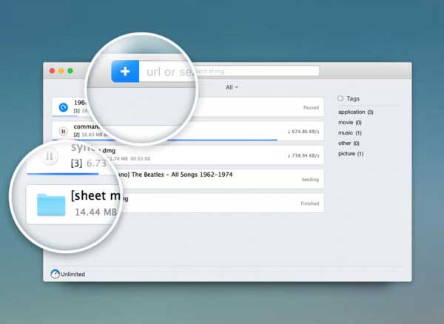Resume the paused download [1] via blue icon
Viewport: 444px width, 324px height.
tap(64, 107)
